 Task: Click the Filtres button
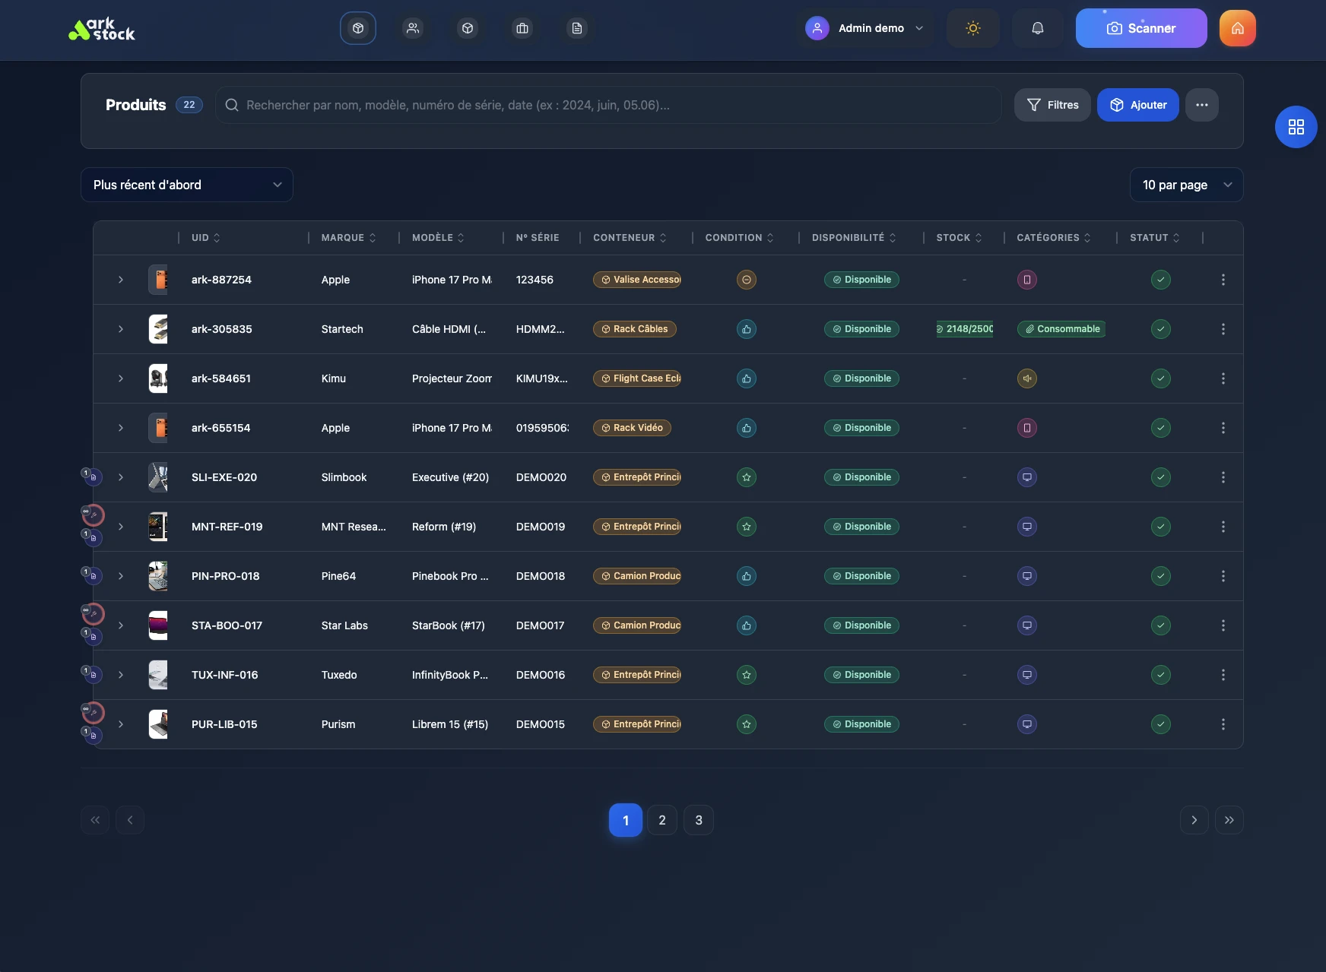(1052, 105)
